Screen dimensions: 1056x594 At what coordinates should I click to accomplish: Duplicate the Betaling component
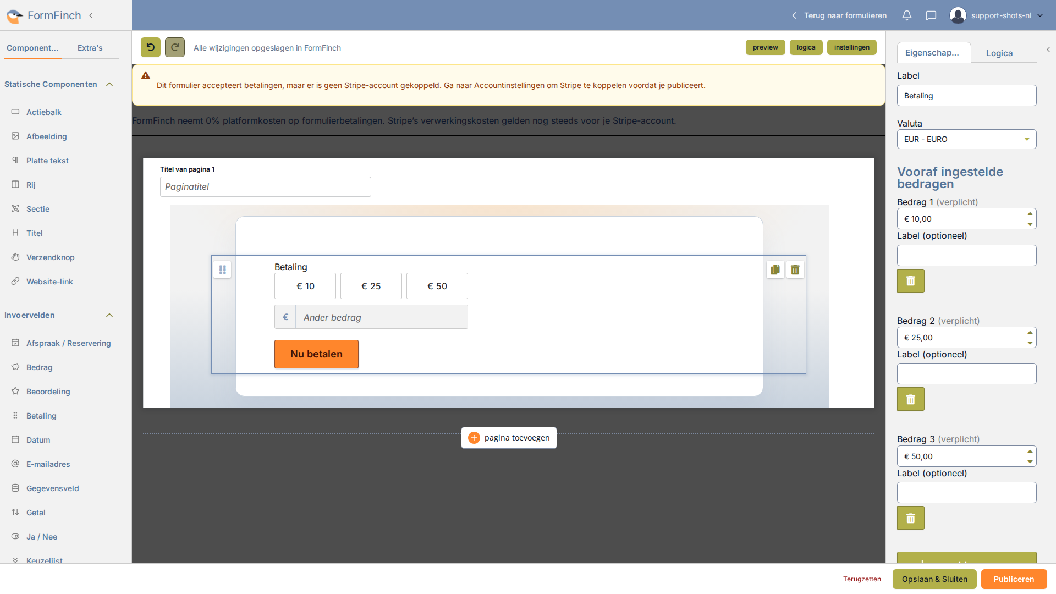[x=776, y=269]
